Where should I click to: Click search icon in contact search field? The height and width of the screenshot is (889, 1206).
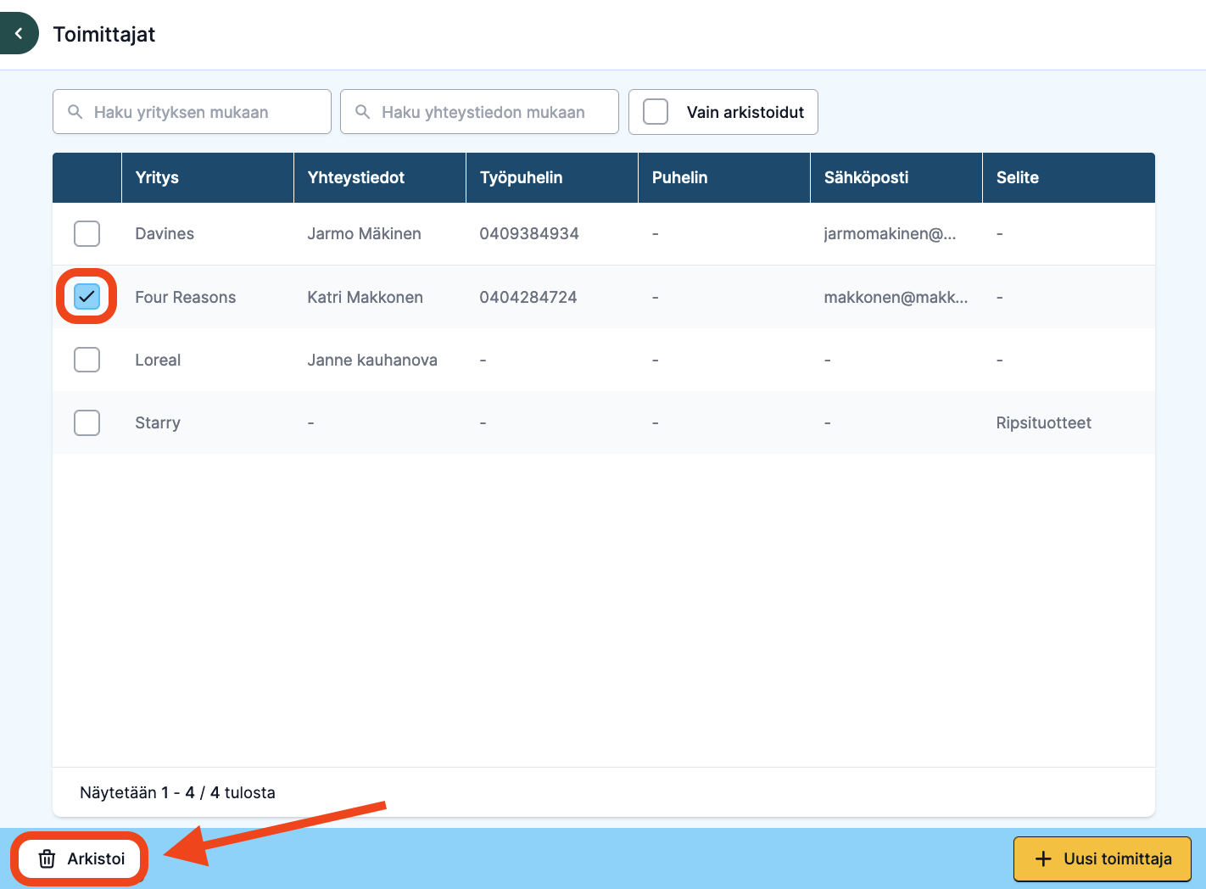pos(363,112)
